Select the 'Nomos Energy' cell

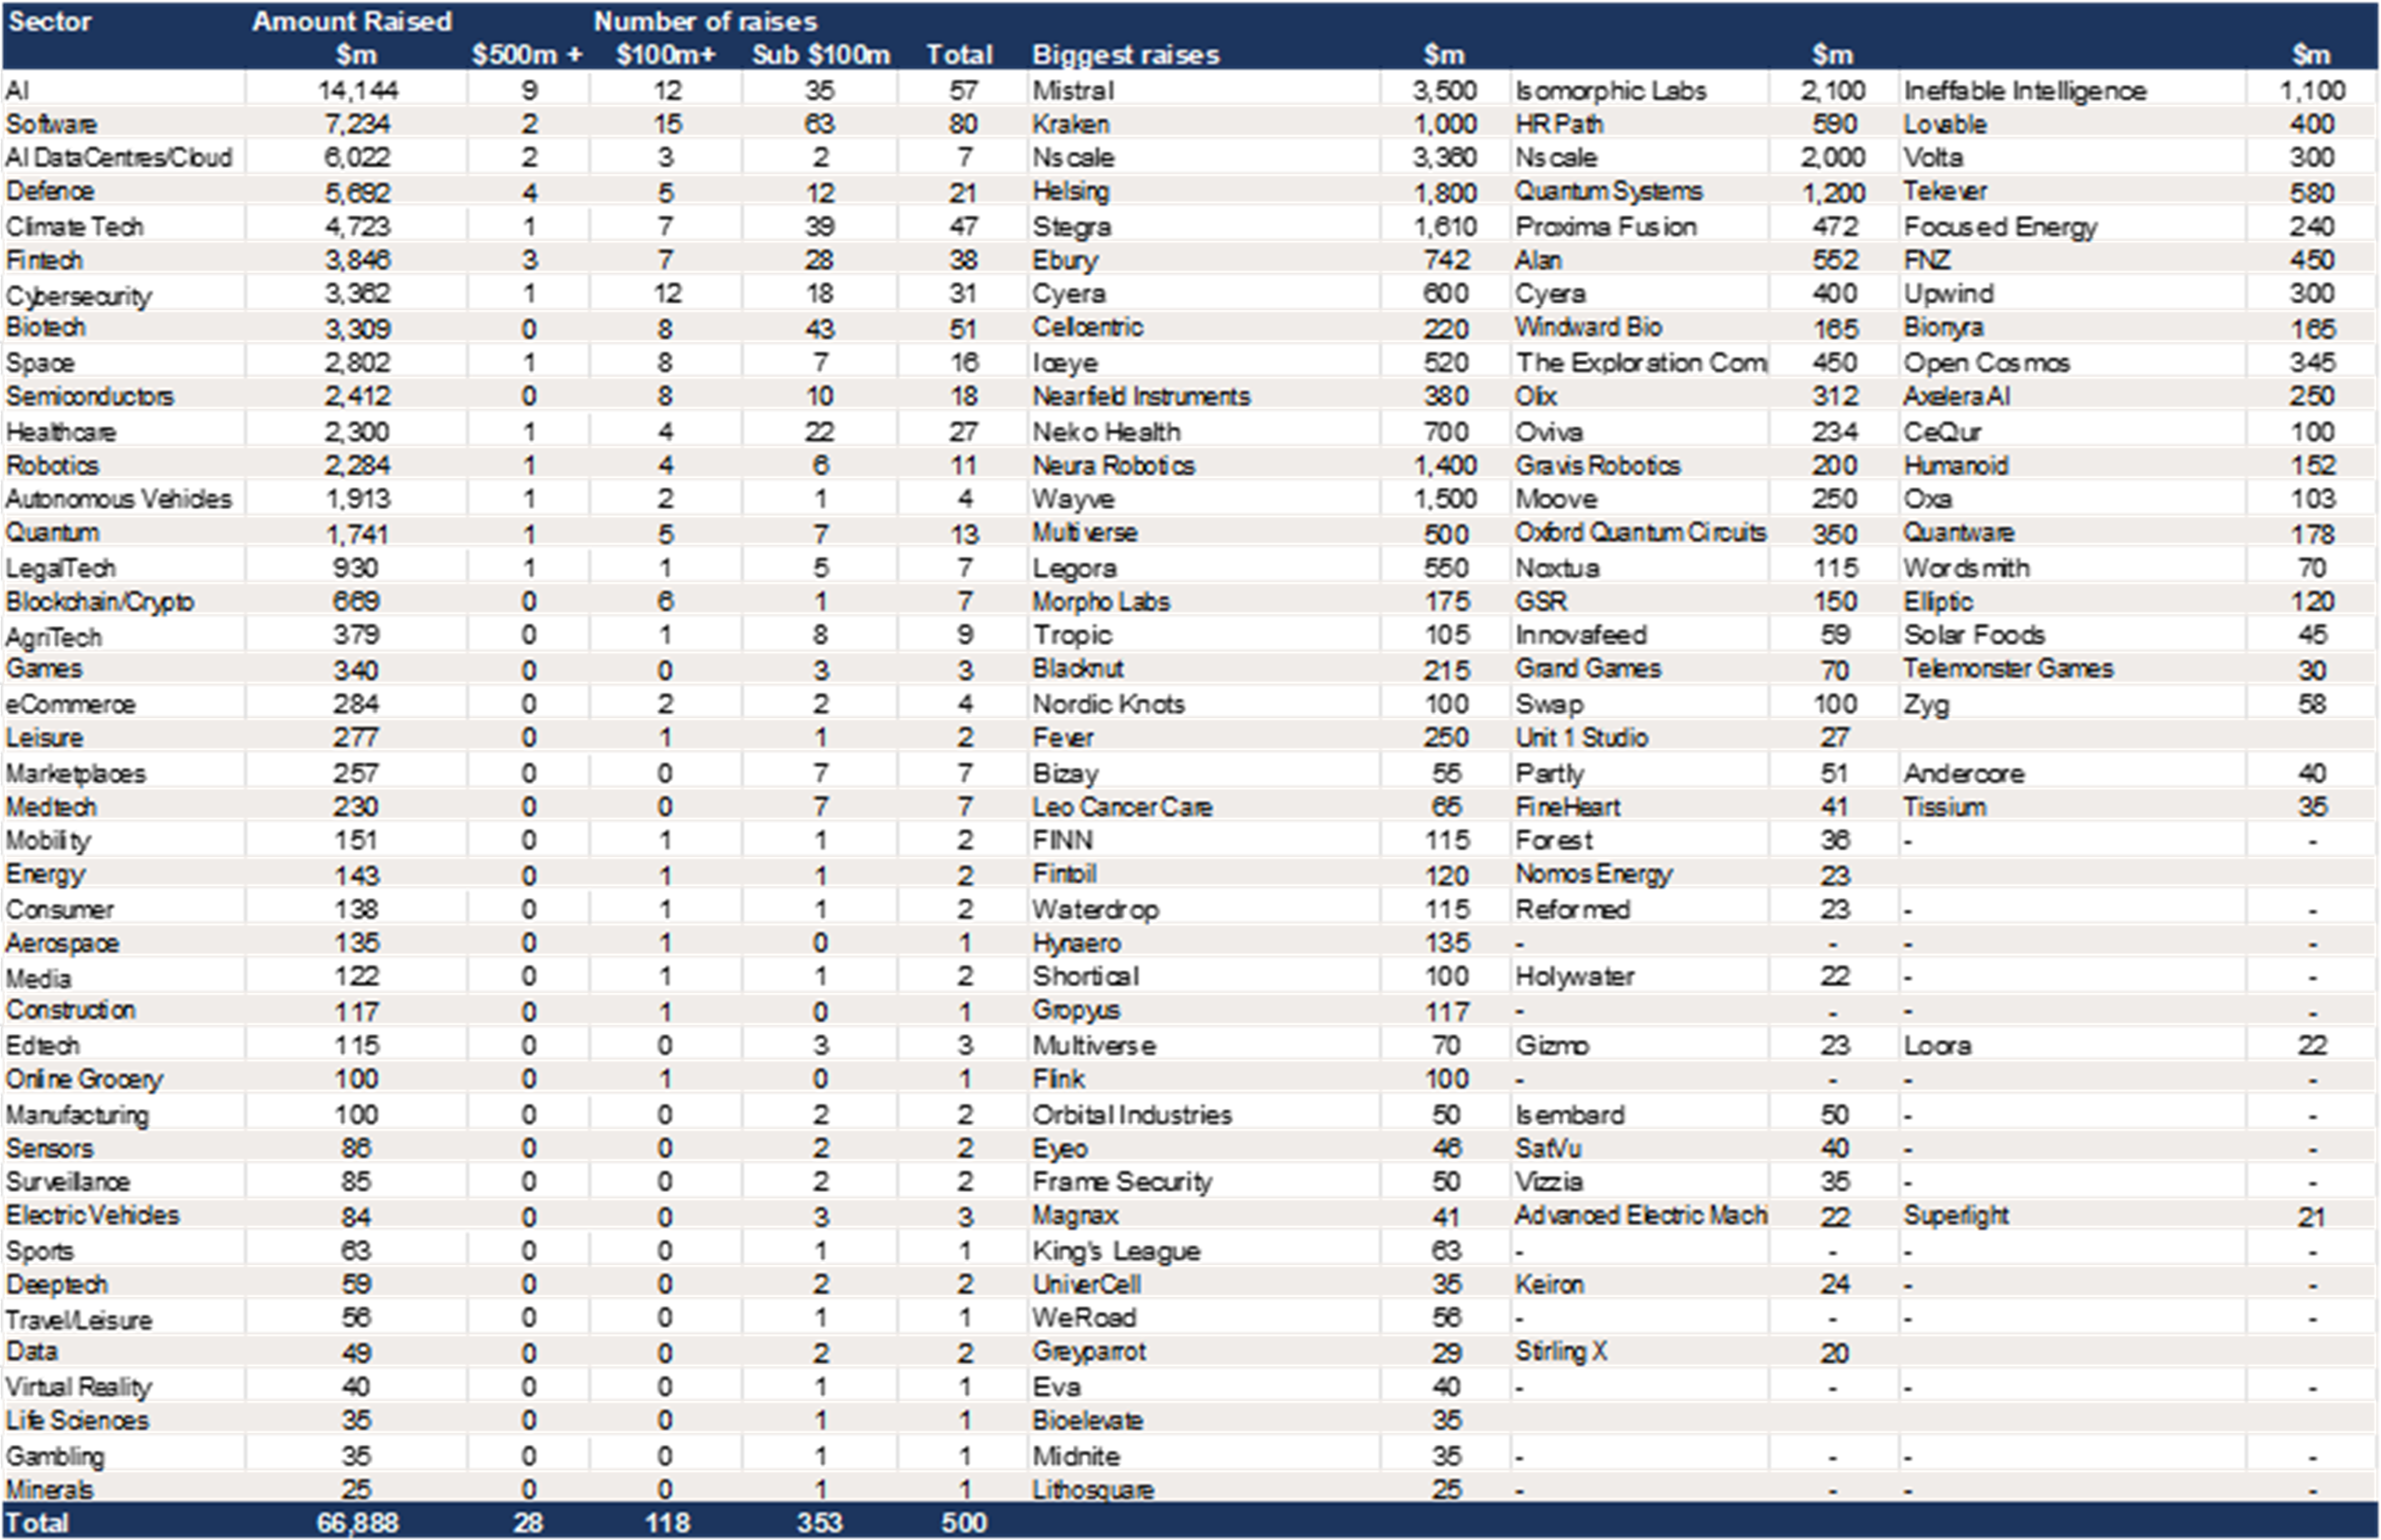(1593, 874)
